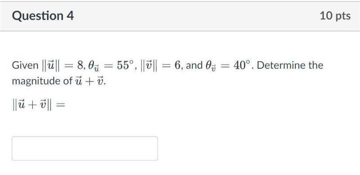Click the theta v = 40° expression
Viewport: 360px width, 175px height.
228,66
